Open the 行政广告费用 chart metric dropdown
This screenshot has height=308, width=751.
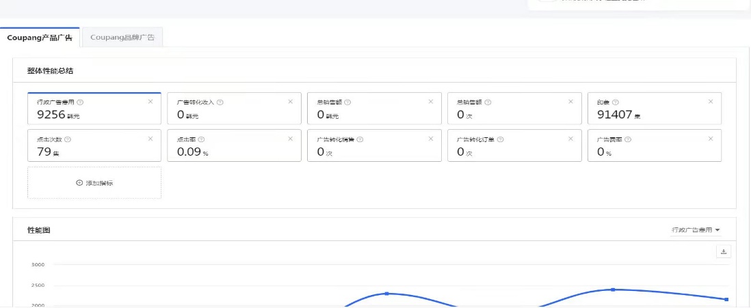click(696, 230)
